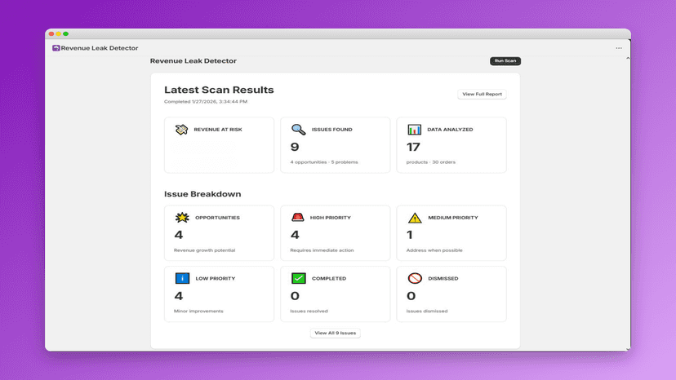This screenshot has height=380, width=676.
Task: Click 'Address when possible' text
Action: click(x=434, y=250)
